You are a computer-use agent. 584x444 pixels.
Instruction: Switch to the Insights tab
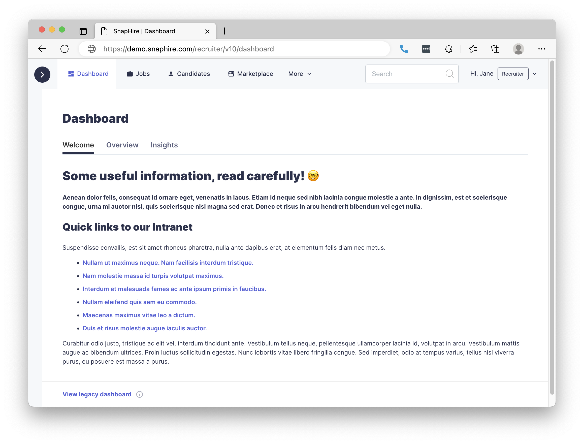click(x=164, y=145)
